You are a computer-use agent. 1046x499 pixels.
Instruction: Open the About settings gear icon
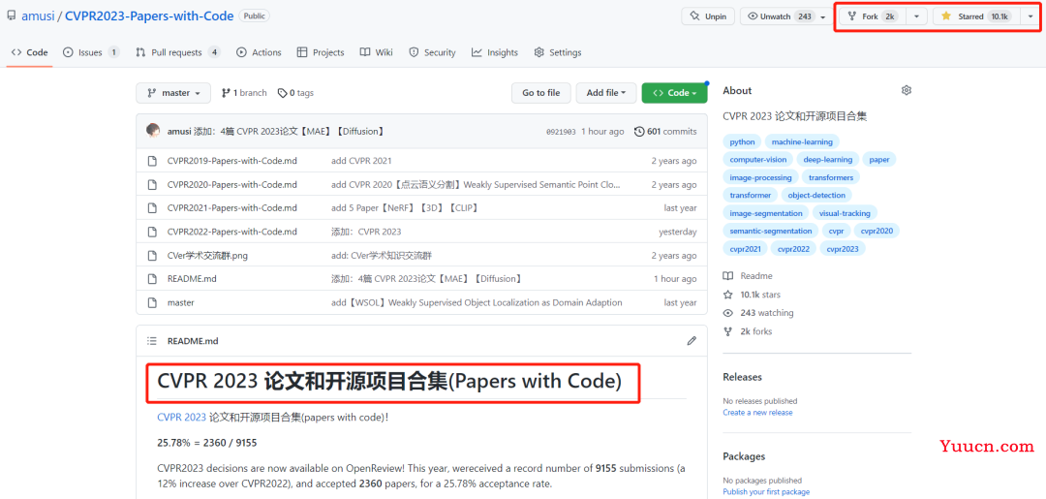click(906, 90)
